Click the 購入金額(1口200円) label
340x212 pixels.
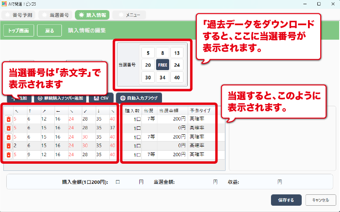[85, 182]
